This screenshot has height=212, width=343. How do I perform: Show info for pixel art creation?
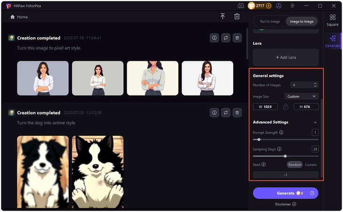(215, 38)
